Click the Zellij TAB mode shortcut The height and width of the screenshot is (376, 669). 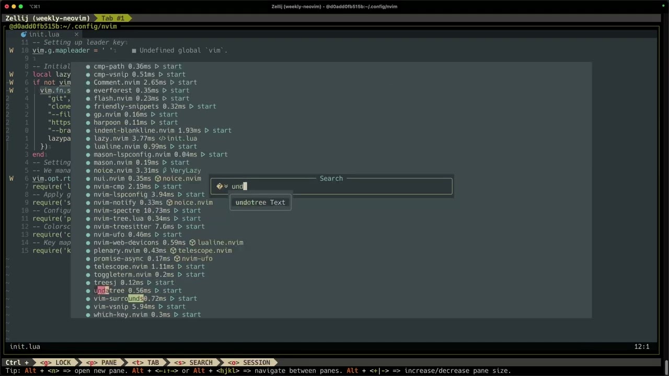click(x=145, y=362)
